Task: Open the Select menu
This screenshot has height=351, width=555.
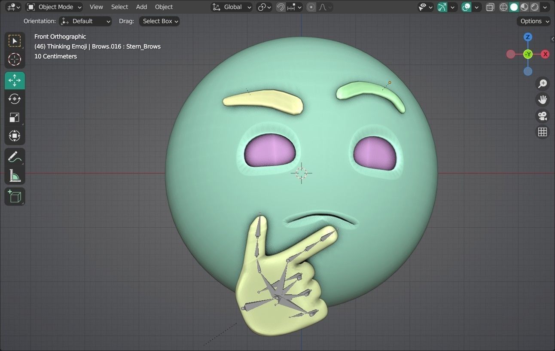Action: click(119, 7)
